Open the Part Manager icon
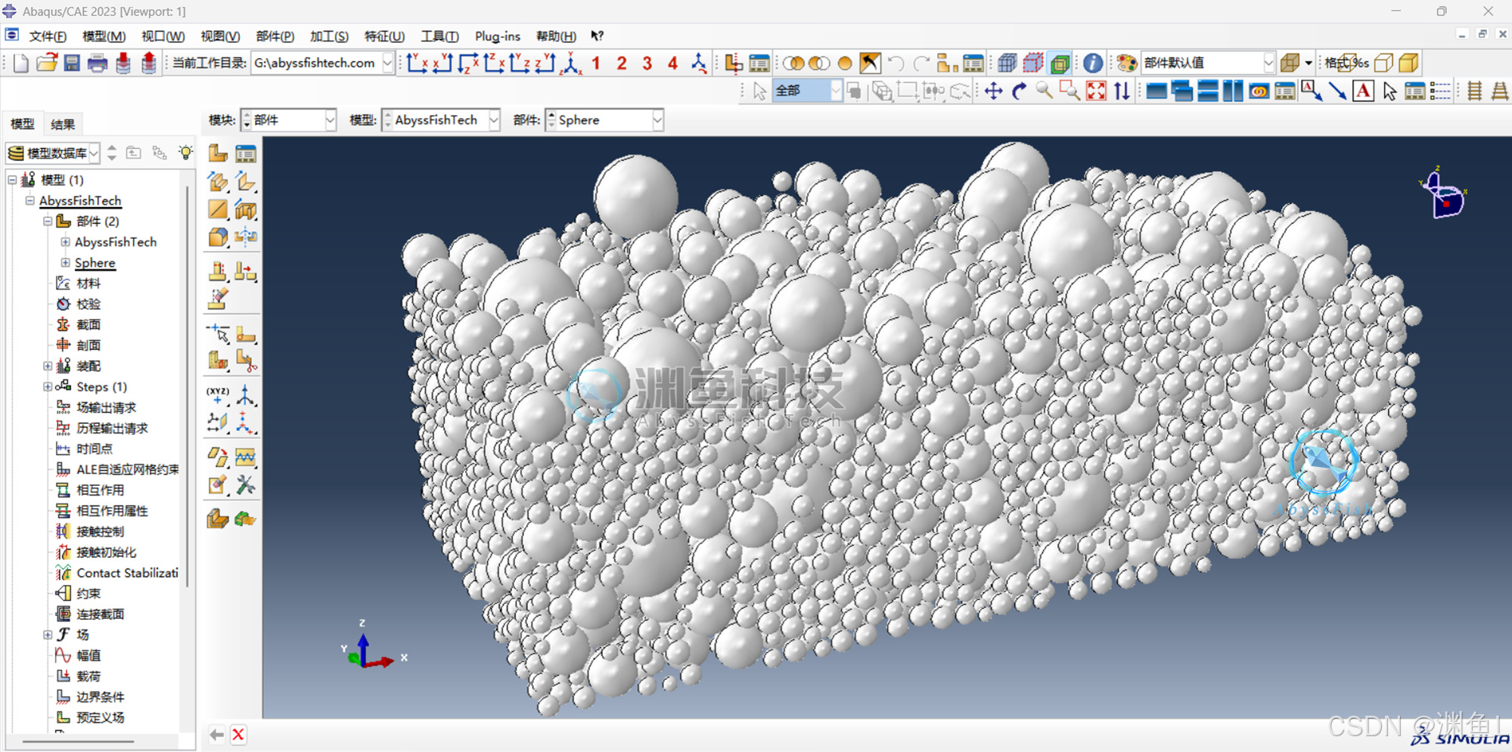This screenshot has width=1512, height=752. (x=246, y=153)
